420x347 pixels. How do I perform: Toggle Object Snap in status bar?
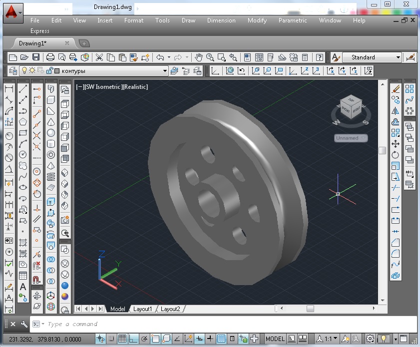pyautogui.click(x=155, y=339)
